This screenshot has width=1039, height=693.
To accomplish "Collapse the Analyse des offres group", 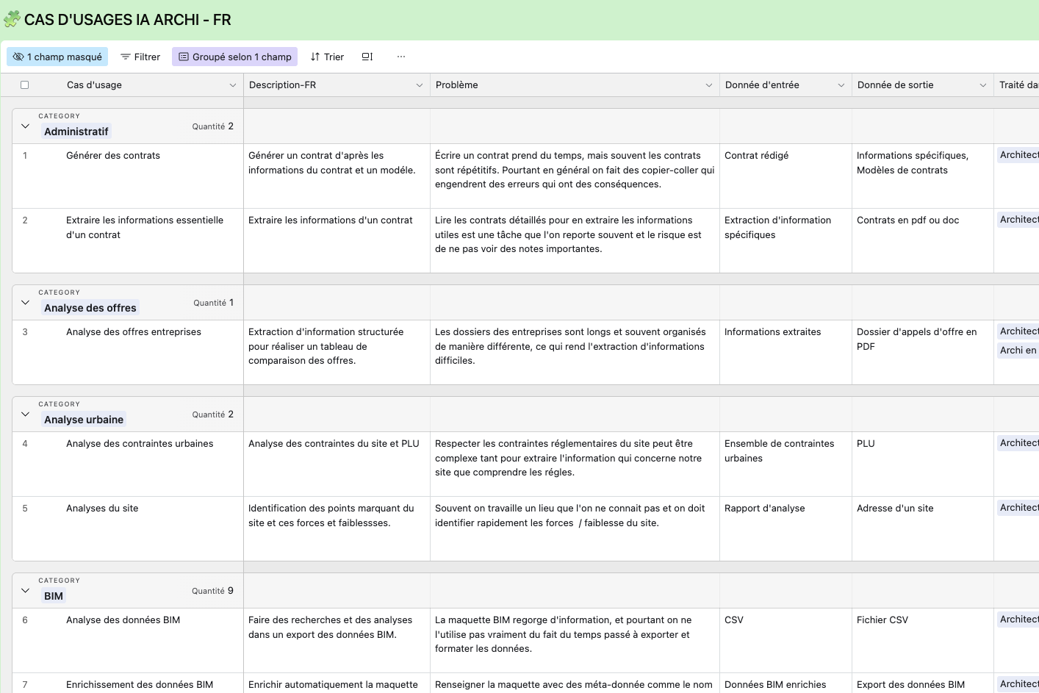I will tap(24, 302).
